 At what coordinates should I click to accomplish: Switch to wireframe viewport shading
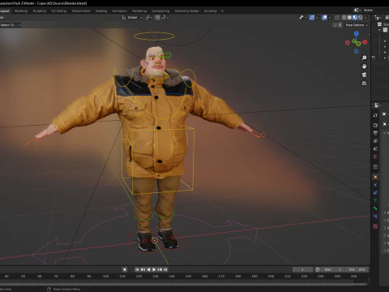coord(344,18)
